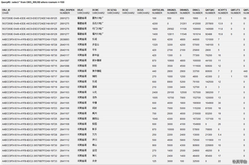249x165 pixels.
Task: Click the OBJ_ID column header
Action: 6,10
